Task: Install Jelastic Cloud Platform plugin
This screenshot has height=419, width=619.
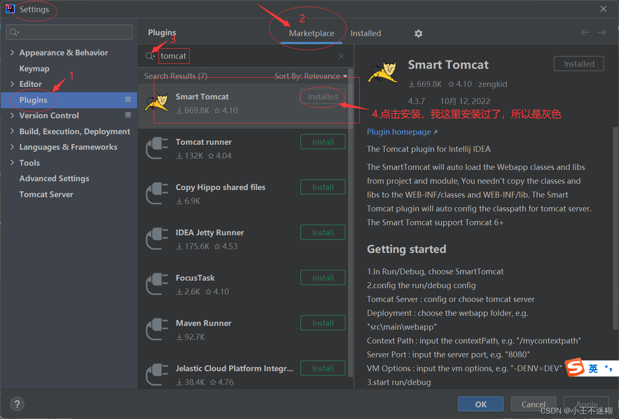Action: coord(323,368)
